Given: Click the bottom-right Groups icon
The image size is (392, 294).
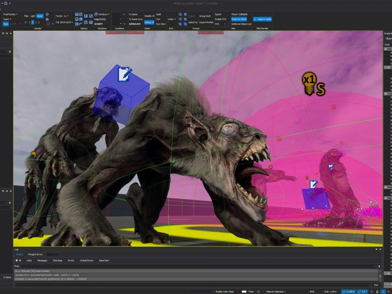Looking at the screenshot, I should click(185, 24).
